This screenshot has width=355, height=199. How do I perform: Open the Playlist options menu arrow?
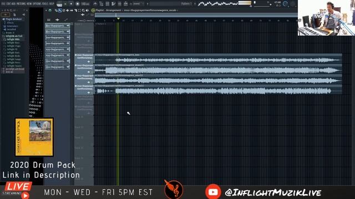[x=46, y=11]
